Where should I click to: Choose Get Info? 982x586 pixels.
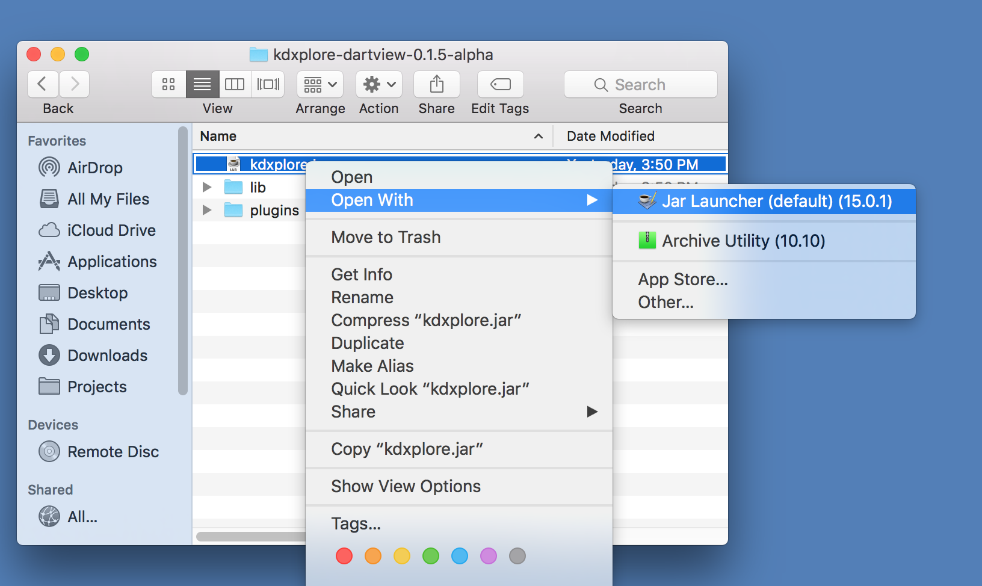(x=459, y=274)
